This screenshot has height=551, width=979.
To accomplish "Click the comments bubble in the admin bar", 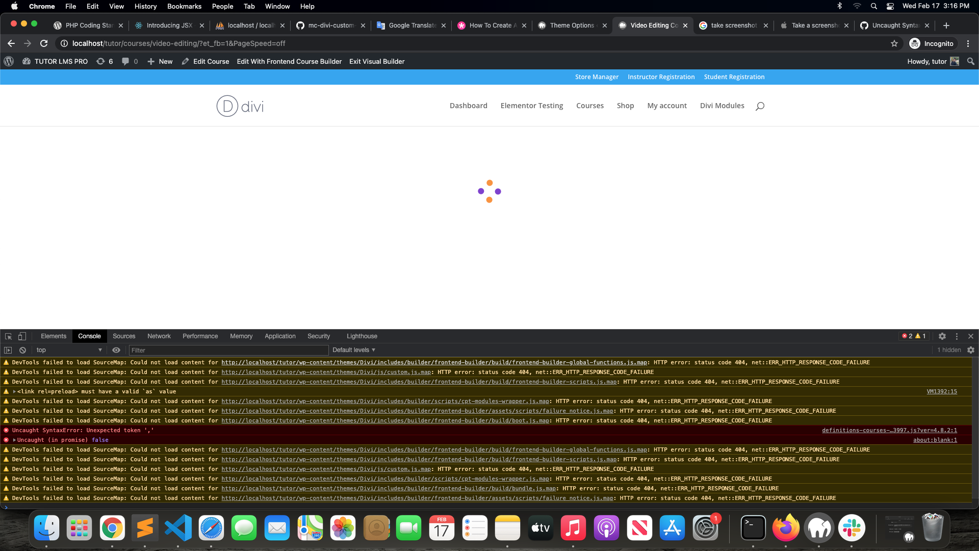I will [x=124, y=61].
